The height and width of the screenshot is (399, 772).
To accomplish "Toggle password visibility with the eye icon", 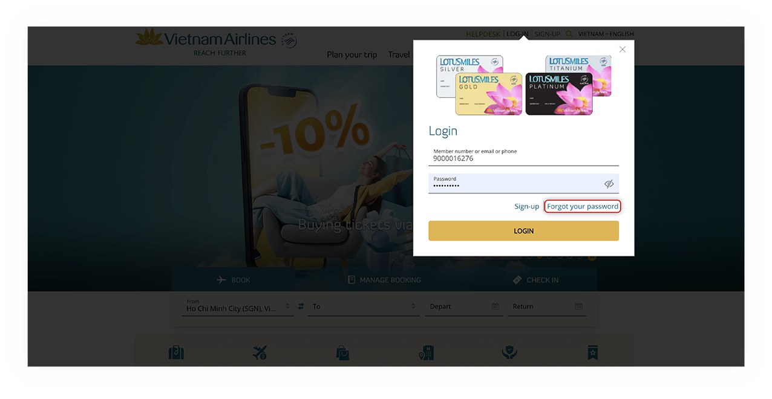I will tap(609, 183).
